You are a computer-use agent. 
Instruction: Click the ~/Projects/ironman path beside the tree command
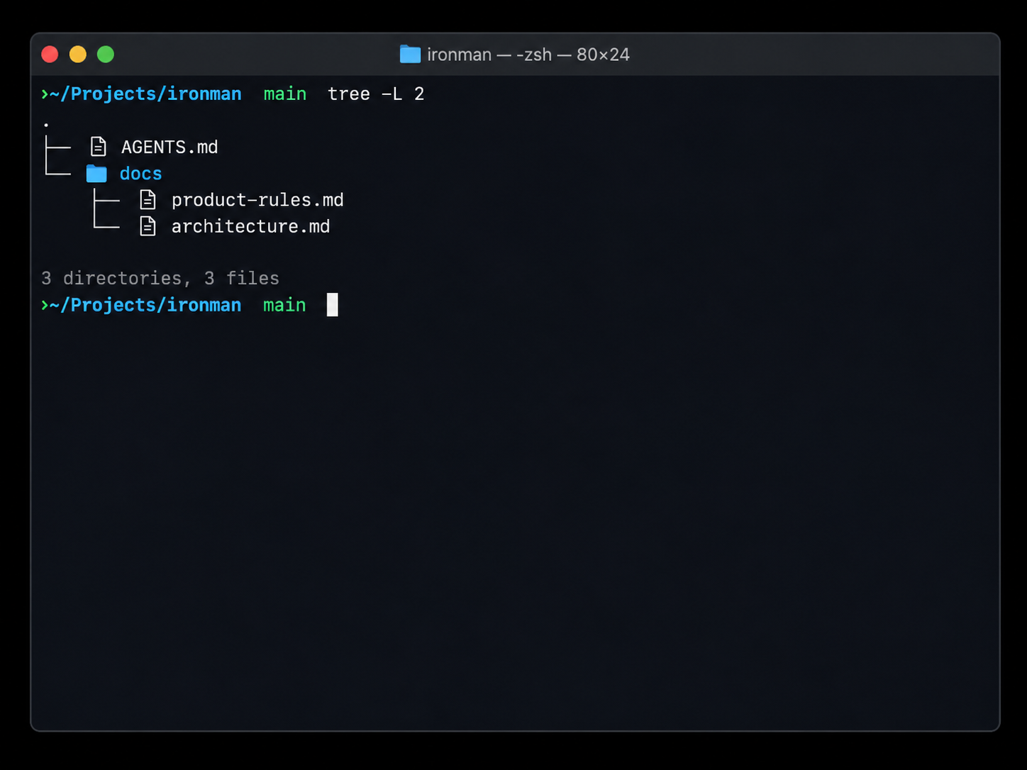(145, 94)
